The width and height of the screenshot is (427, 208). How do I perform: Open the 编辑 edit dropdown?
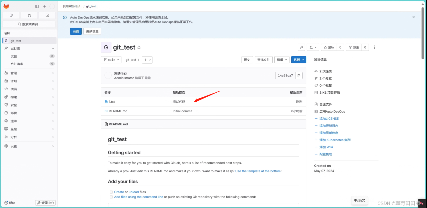pyautogui.click(x=282, y=60)
